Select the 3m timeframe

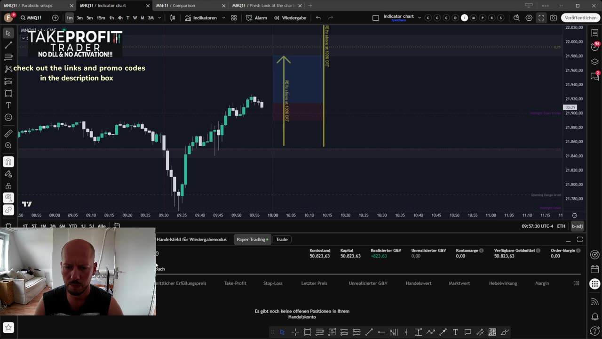click(79, 18)
